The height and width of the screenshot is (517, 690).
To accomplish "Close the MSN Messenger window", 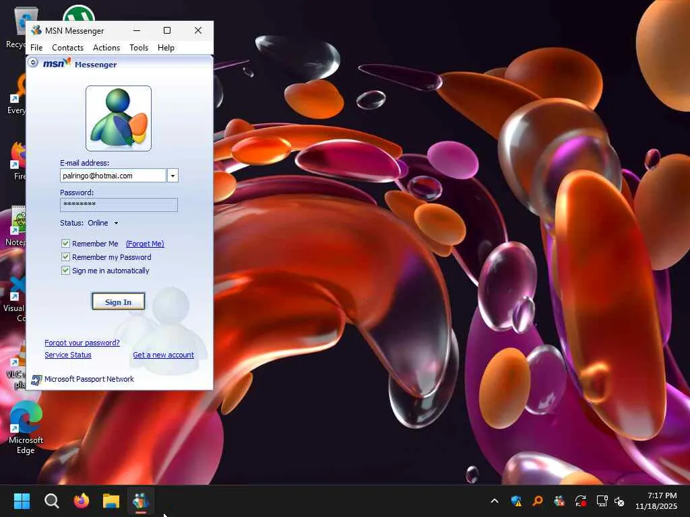I will click(x=198, y=30).
